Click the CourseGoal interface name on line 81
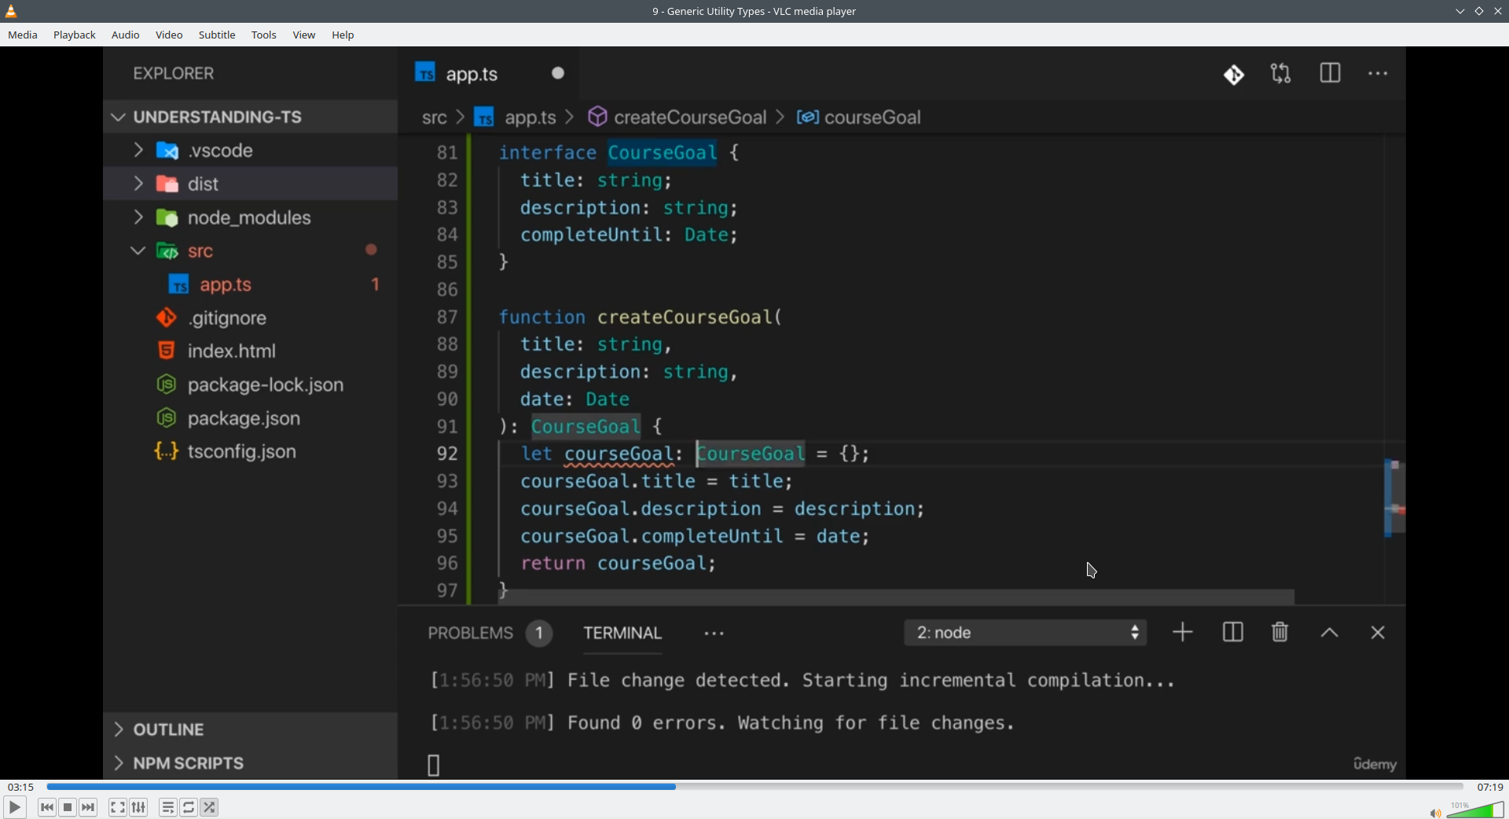This screenshot has height=819, width=1509. (663, 152)
